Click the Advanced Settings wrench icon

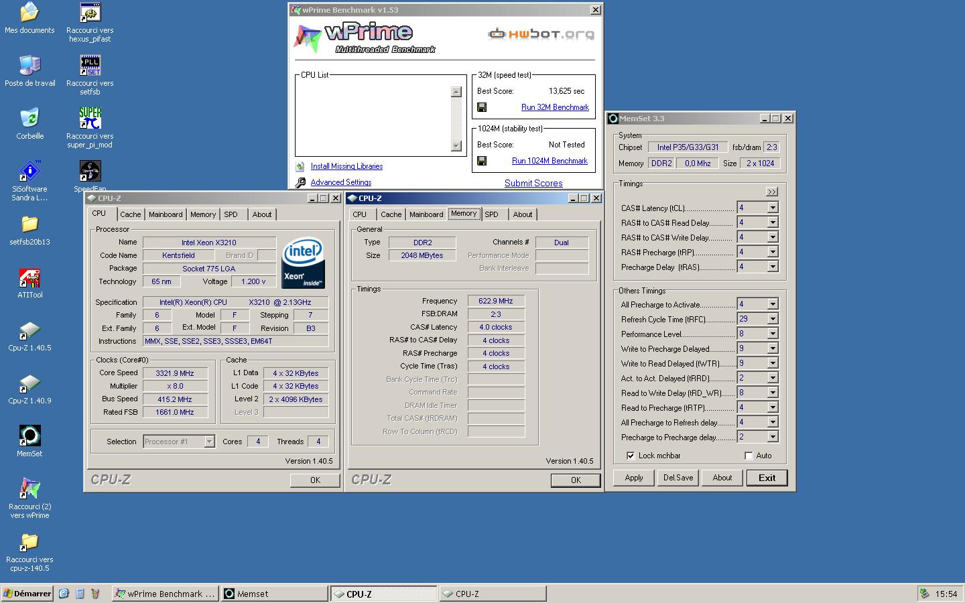(300, 182)
